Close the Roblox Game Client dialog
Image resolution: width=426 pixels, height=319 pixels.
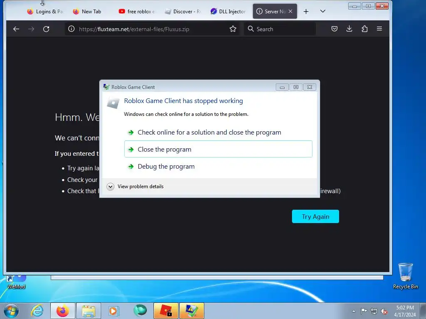310,87
